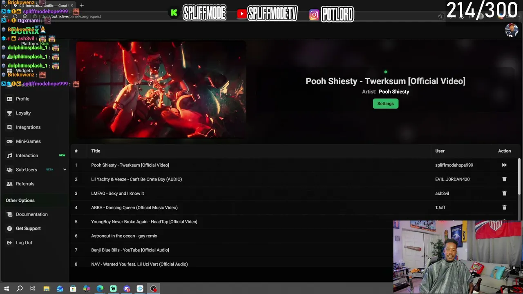Open Microsoft Store from the taskbar
This screenshot has width=523, height=294.
click(x=73, y=289)
